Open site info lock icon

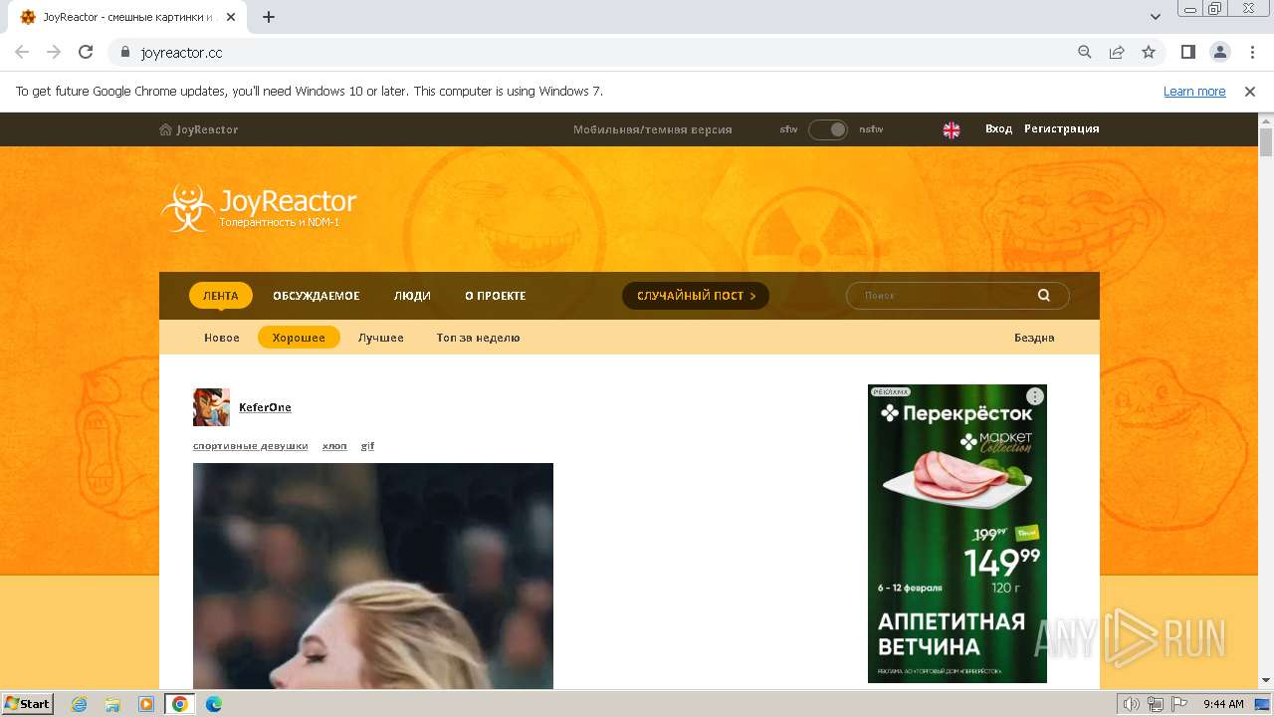[x=125, y=52]
